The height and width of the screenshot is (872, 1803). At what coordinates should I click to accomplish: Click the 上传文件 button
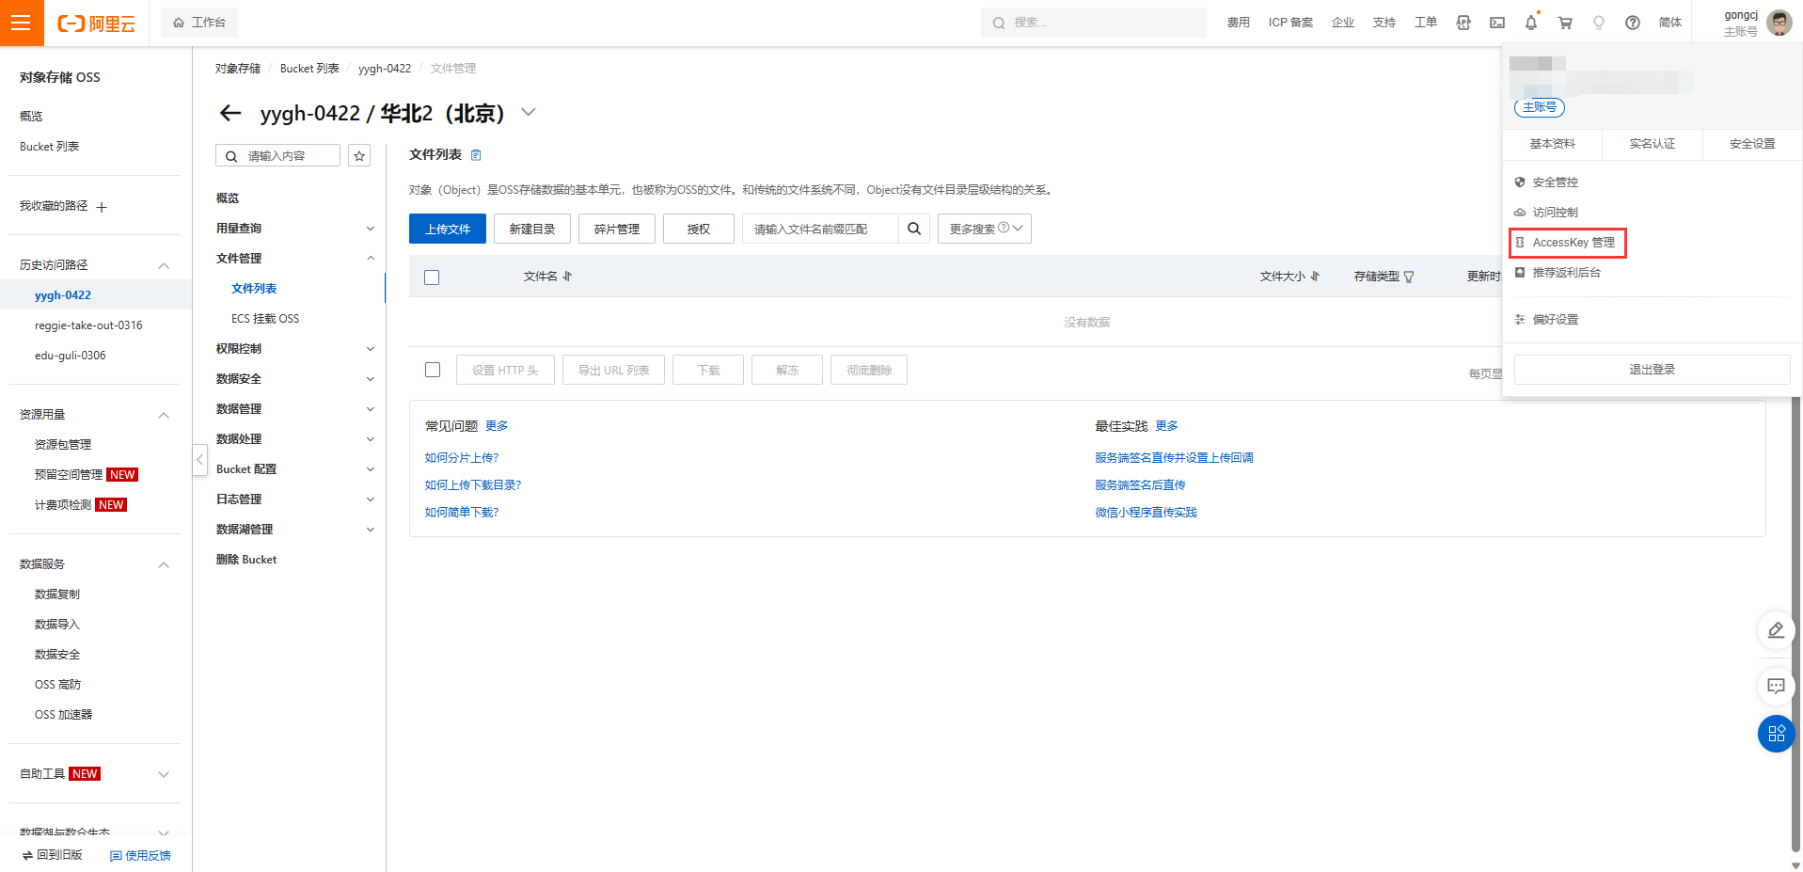(x=448, y=229)
